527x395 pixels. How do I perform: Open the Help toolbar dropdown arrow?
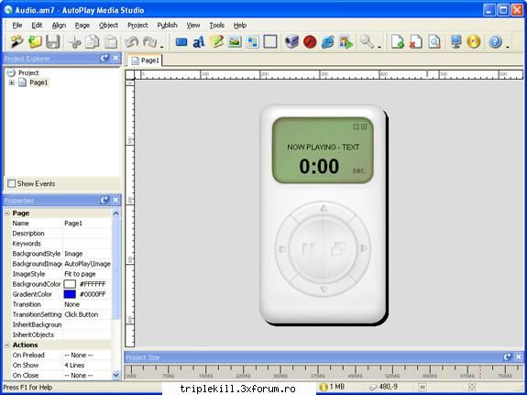pos(507,47)
